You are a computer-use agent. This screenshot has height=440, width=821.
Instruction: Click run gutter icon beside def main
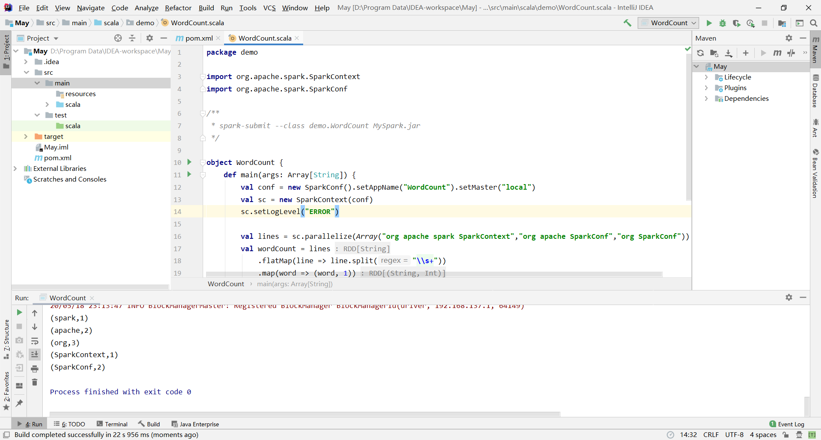(189, 174)
